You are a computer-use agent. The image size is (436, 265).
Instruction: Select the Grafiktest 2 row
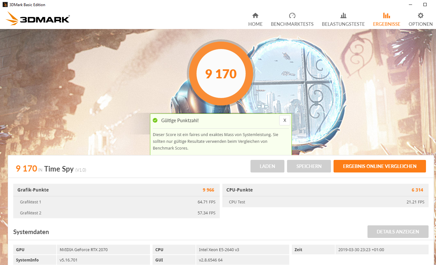point(116,213)
